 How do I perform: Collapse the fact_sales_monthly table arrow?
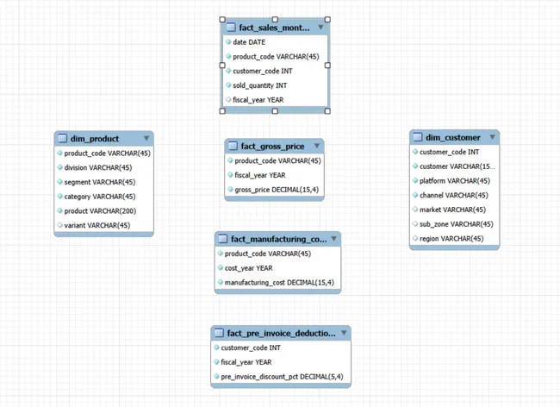click(x=320, y=27)
